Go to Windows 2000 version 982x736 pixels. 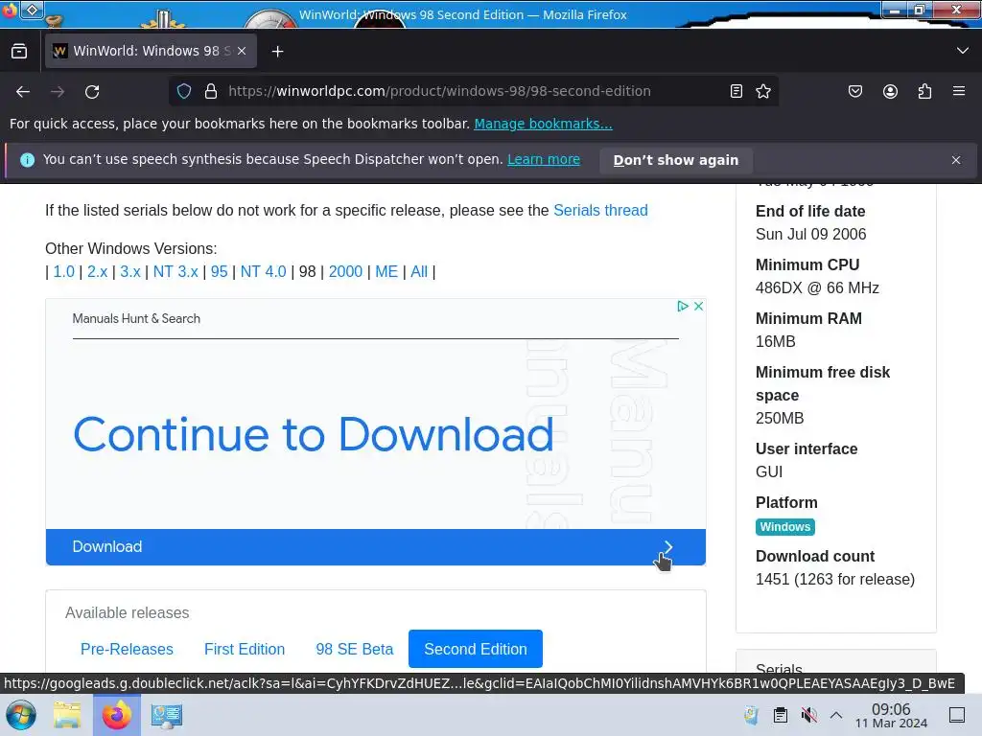(x=345, y=271)
